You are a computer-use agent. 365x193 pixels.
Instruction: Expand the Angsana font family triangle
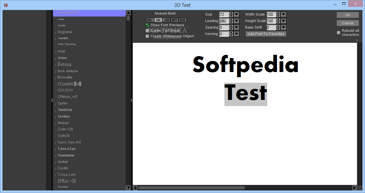point(55,33)
